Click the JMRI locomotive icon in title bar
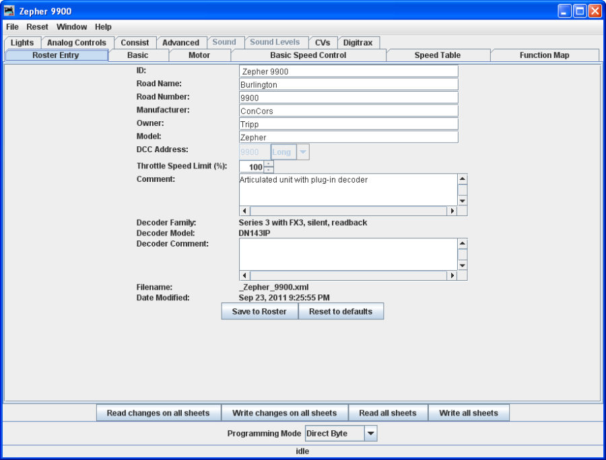The image size is (606, 460). point(9,11)
